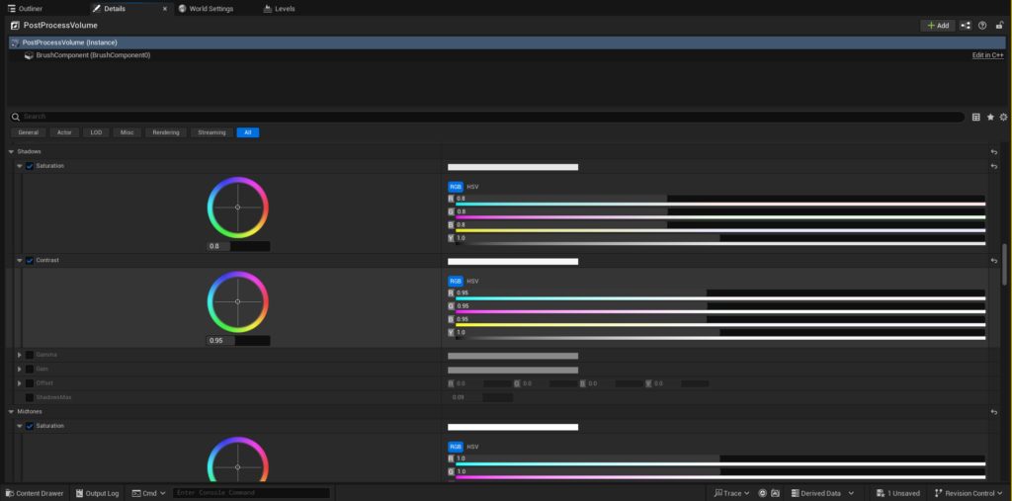The height and width of the screenshot is (501, 1012).
Task: Adjust Shadows Contrast G slider 0.95
Action: [x=720, y=306]
